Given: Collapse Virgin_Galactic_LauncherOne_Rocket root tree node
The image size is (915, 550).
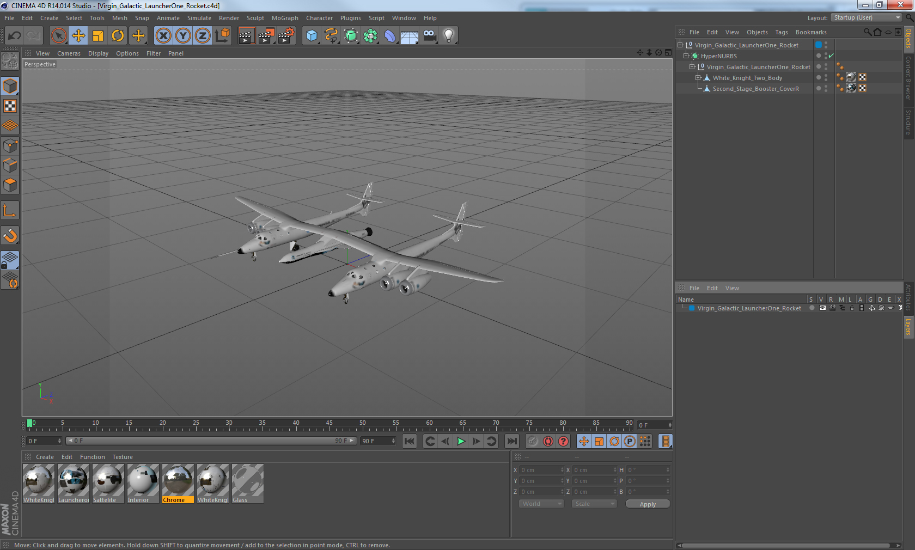Looking at the screenshot, I should pos(680,45).
